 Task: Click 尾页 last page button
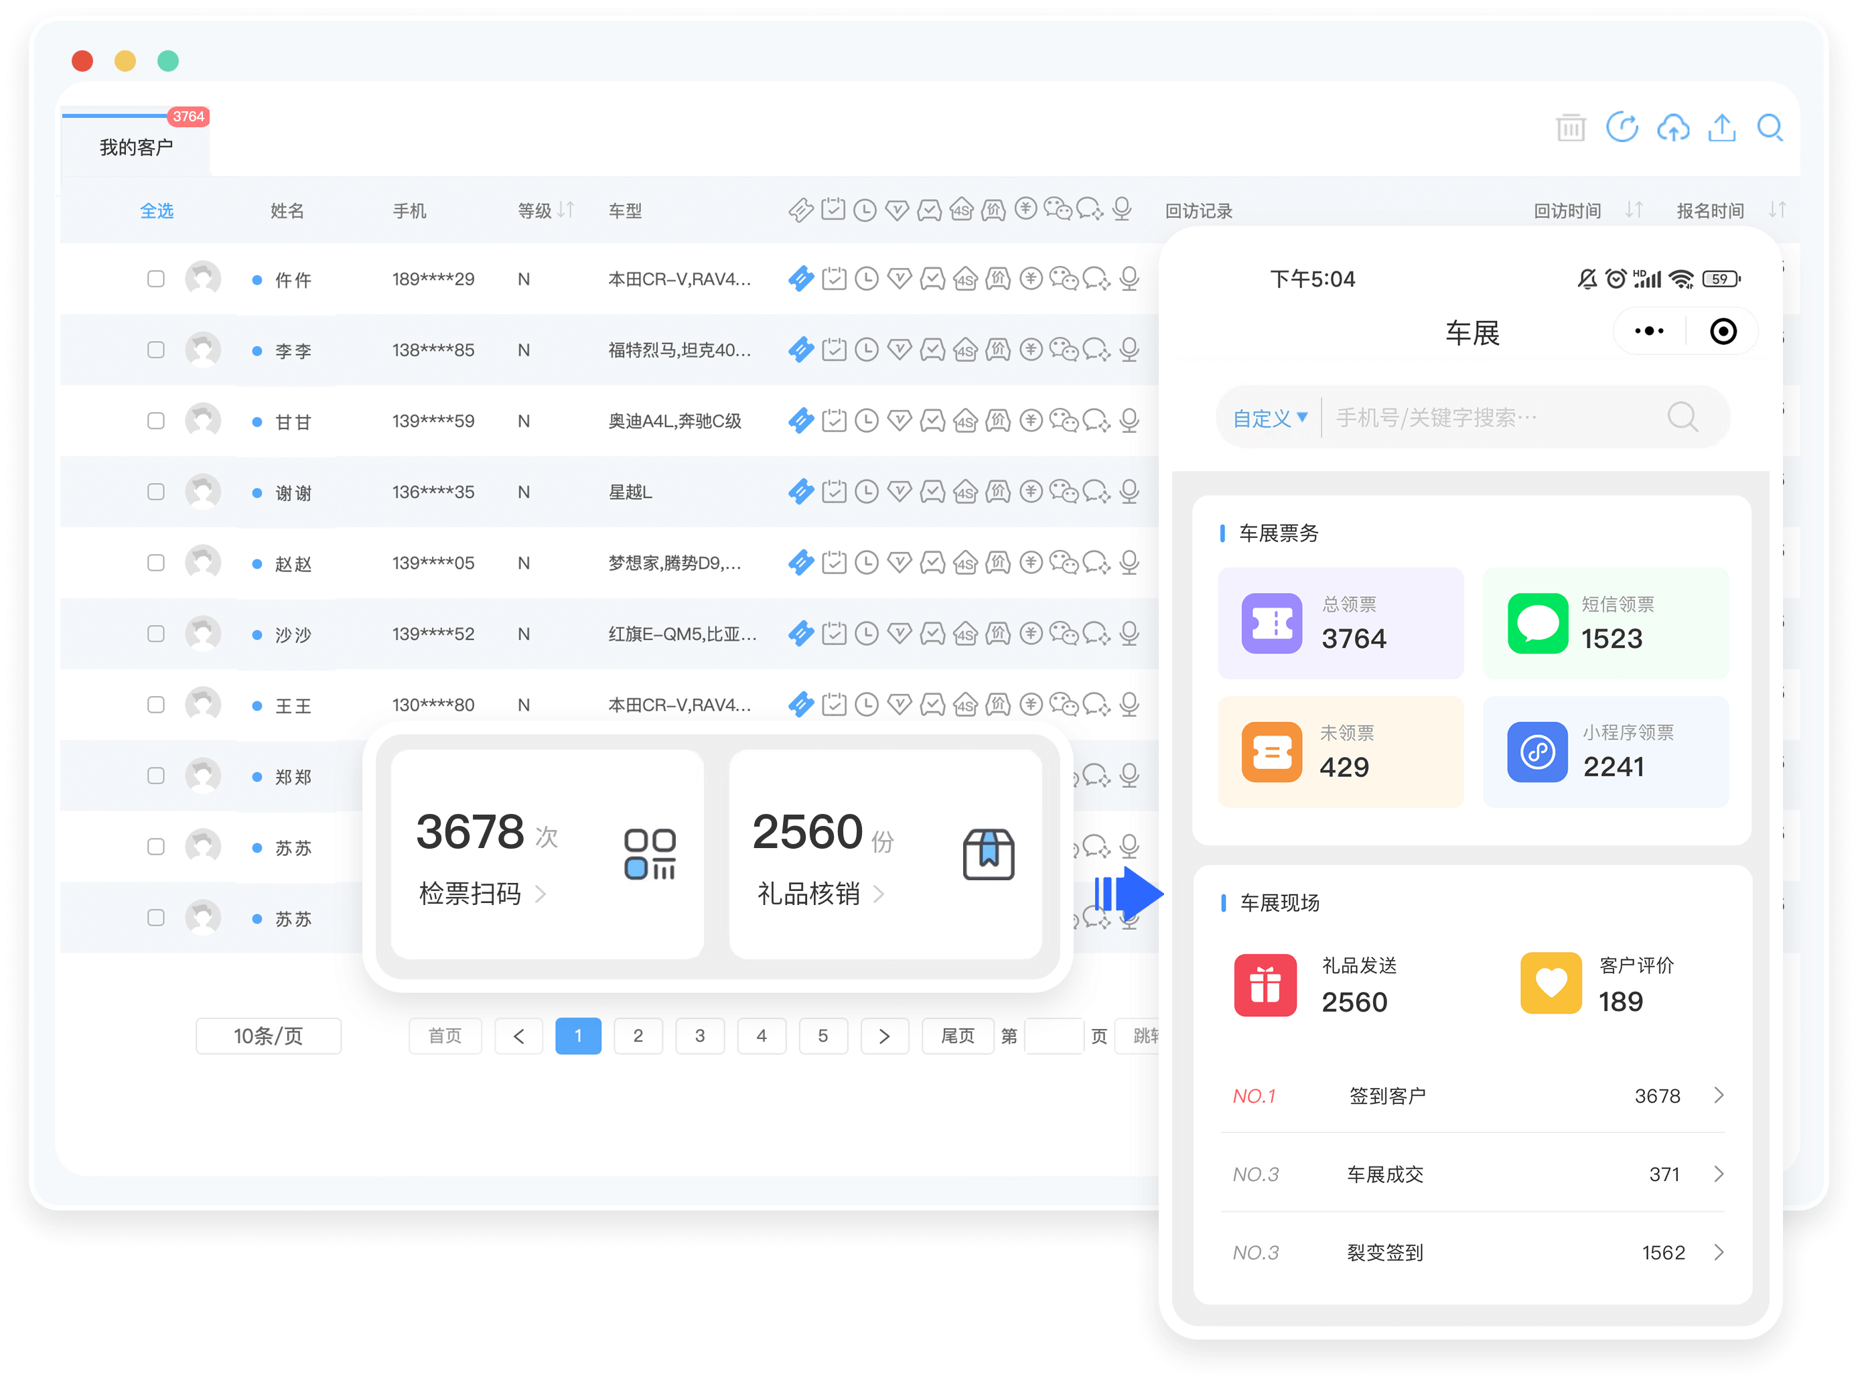coord(957,1036)
